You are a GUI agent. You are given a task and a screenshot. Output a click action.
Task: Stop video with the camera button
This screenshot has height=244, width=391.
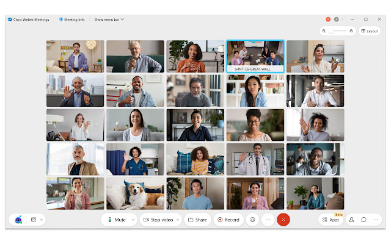pos(158,220)
